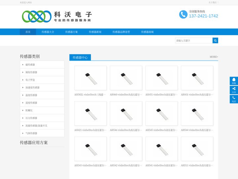Click into the 请输入关键字 search field

click(x=194, y=40)
